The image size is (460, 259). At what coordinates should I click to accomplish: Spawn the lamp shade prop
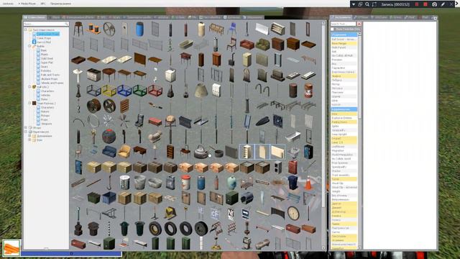coord(201,90)
